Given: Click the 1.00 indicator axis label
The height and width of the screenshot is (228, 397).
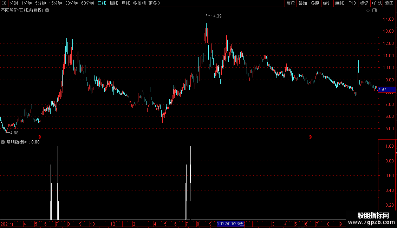Looking at the screenshot, I should pos(389,146).
